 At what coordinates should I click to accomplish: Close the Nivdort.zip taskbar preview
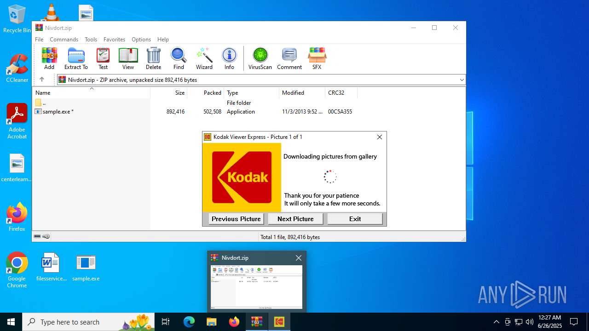coord(299,258)
